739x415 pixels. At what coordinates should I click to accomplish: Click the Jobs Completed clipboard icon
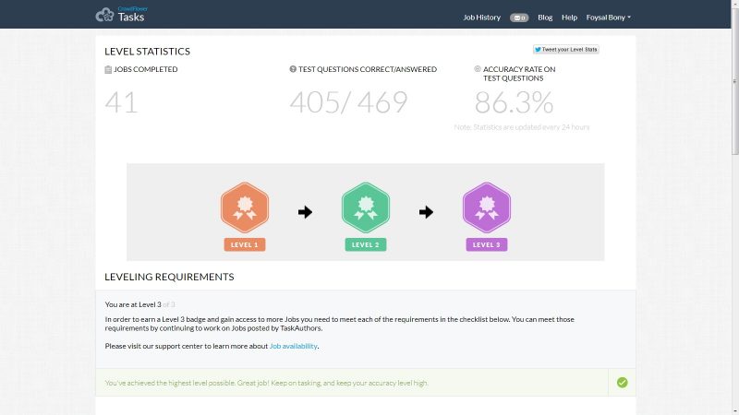tap(108, 70)
